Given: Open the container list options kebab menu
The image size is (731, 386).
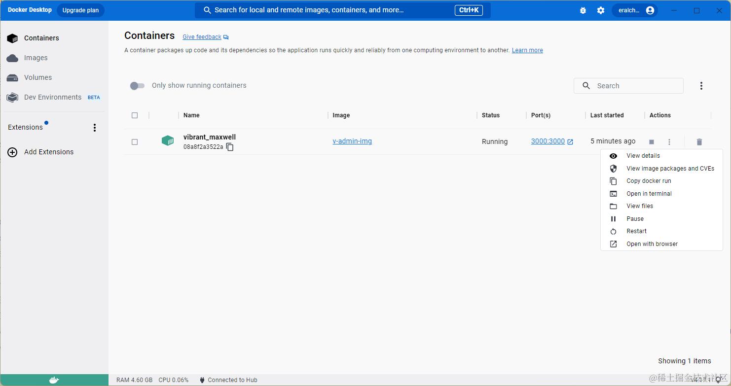Looking at the screenshot, I should [701, 86].
